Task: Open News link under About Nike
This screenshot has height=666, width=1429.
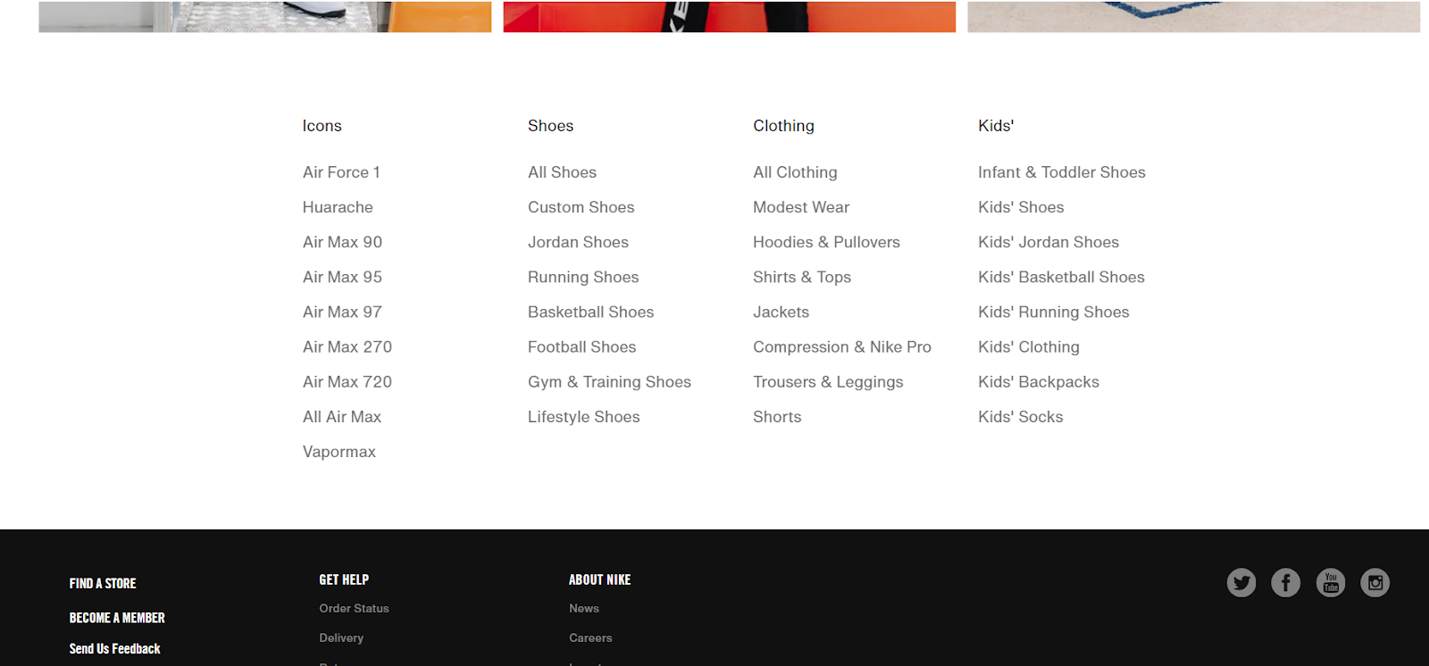Action: (584, 608)
